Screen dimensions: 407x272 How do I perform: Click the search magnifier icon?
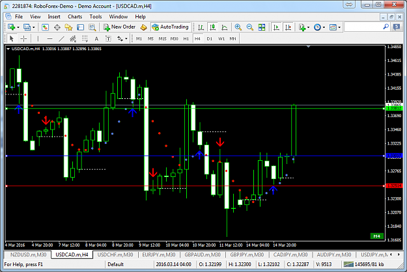[x=386, y=27]
